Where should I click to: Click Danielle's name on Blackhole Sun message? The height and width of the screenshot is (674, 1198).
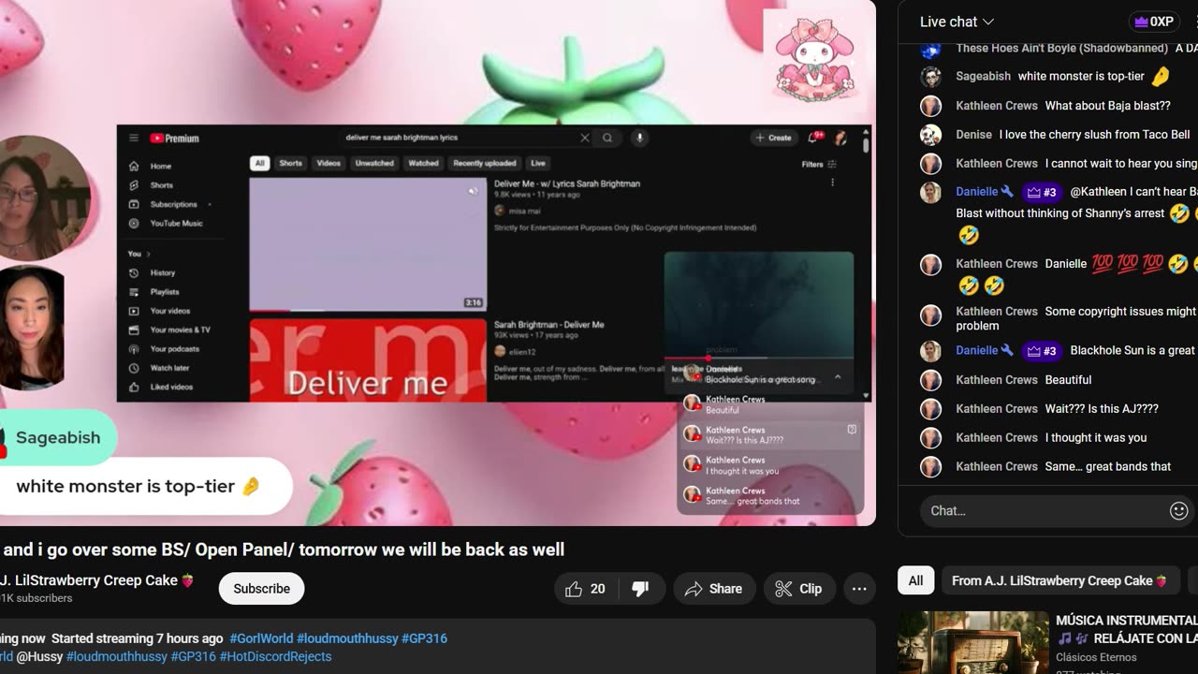pos(976,350)
